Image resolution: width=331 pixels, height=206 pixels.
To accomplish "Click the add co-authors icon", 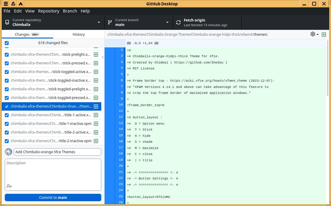I will tap(9, 186).
